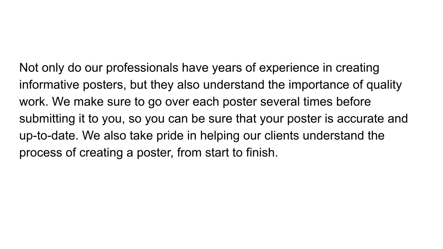Click the word "years" in first line

227,68
